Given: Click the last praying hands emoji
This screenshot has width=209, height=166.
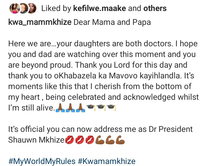Looking at the screenshot, I should click(x=81, y=108).
